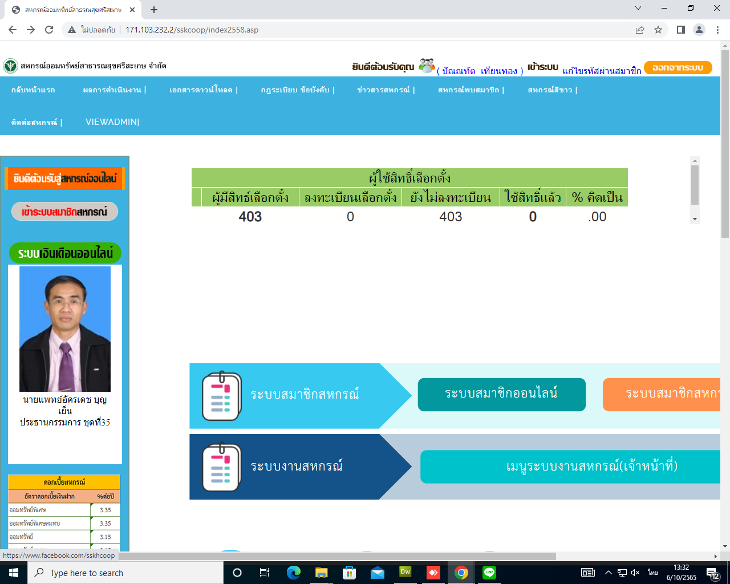This screenshot has height=584, width=730.
Task: Click the share page icon in address bar
Action: (640, 30)
